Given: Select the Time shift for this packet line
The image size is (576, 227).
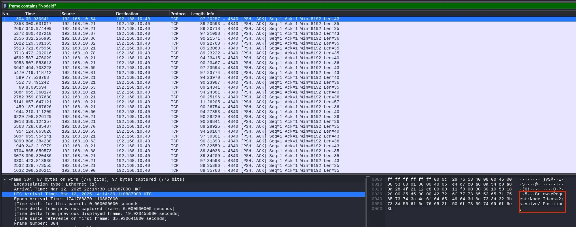Looking at the screenshot, I should tap(183, 204).
